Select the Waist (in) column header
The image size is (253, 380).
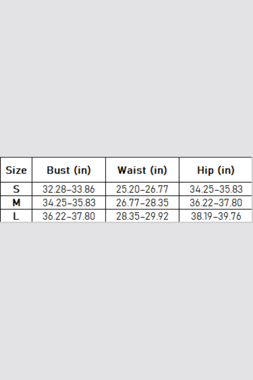click(142, 170)
